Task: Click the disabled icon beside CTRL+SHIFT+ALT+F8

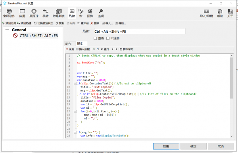Action: point(15,35)
